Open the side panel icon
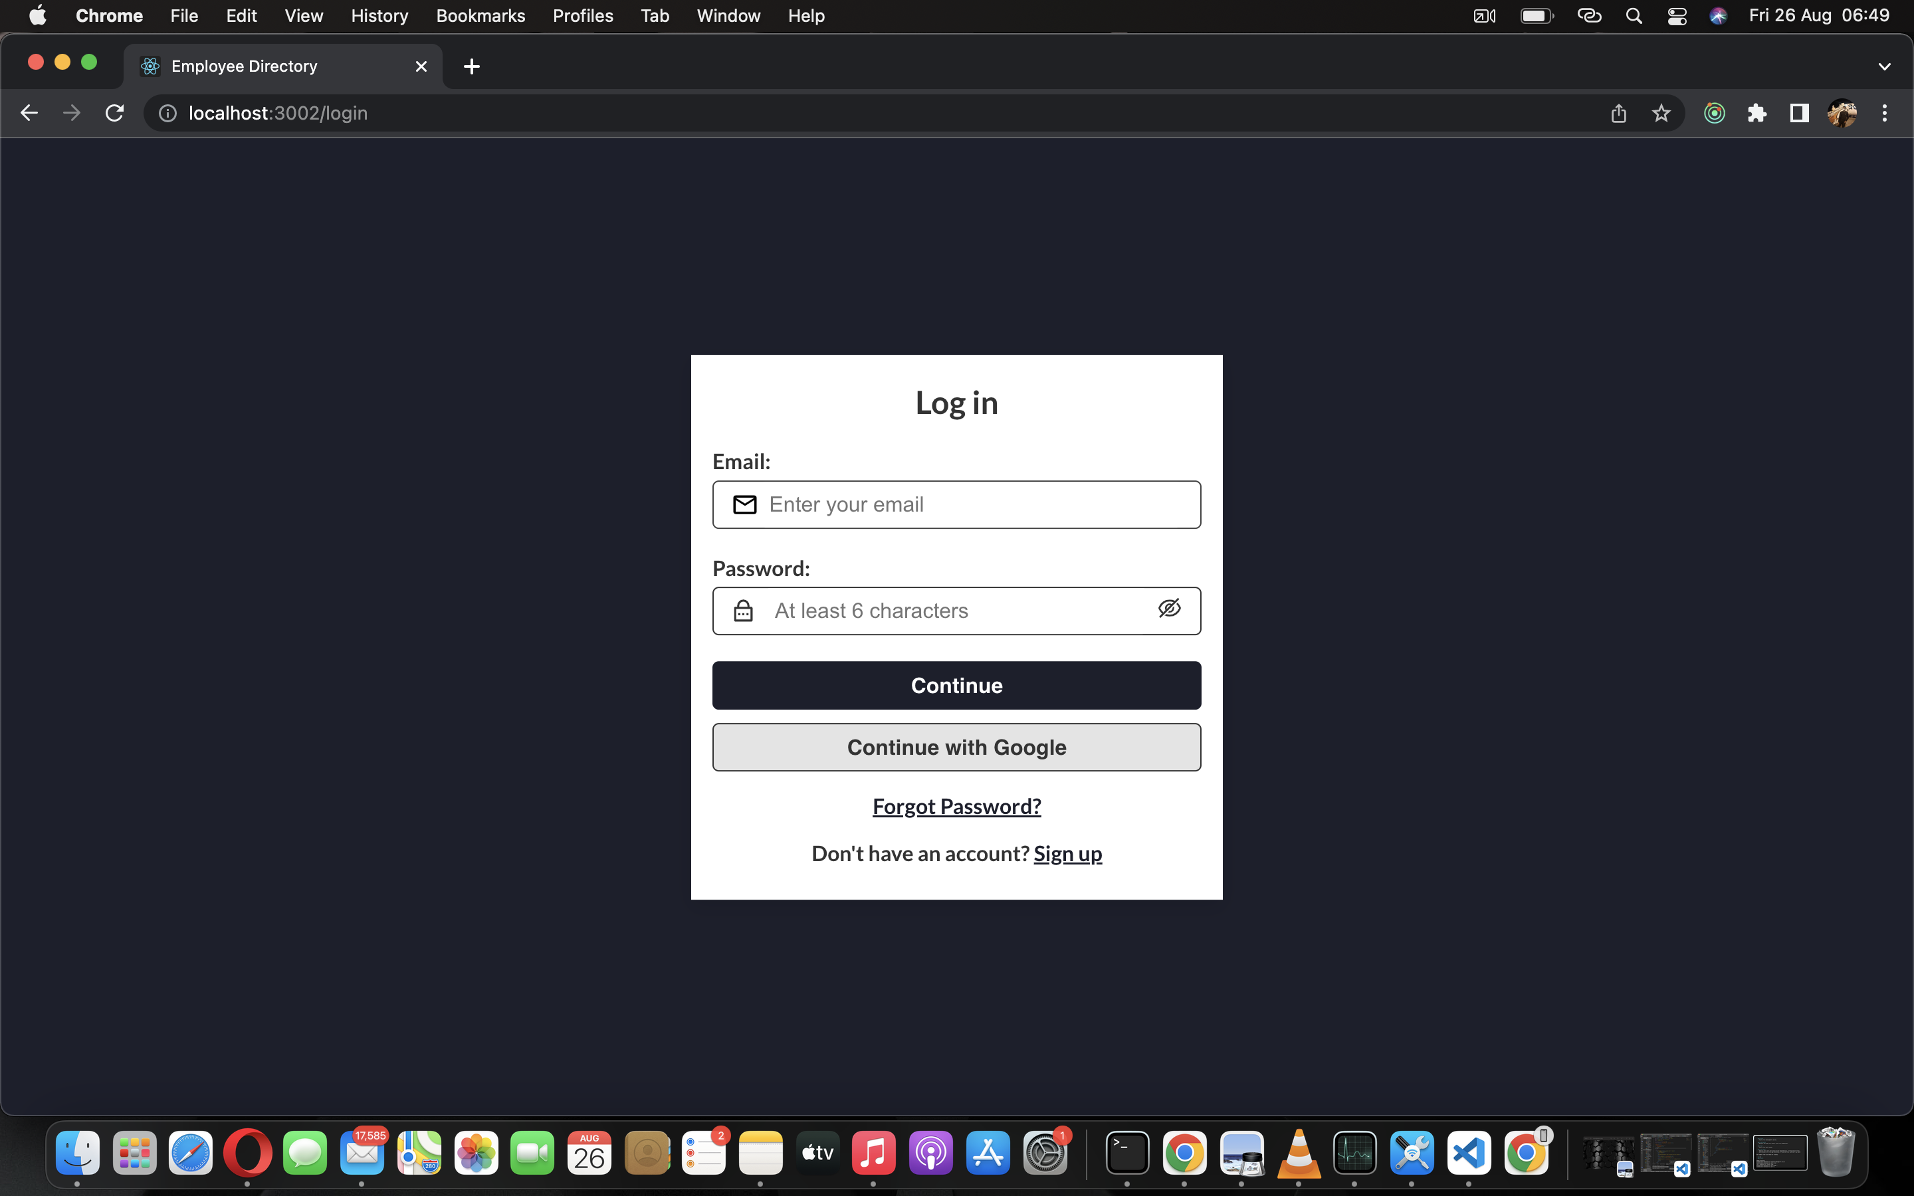 click(x=1798, y=113)
